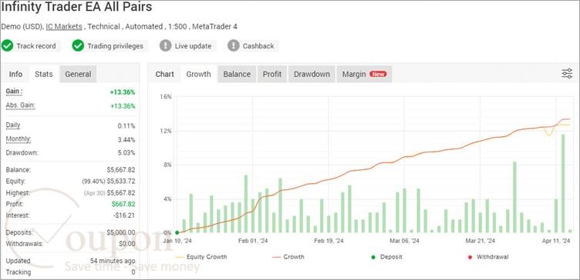Toggle the Withdrawal legend marker

[x=488, y=257]
